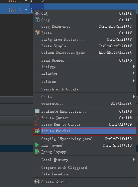This screenshot has width=138, height=187.
Task: Select Cut from the context menu
Action: (x=84, y=13)
